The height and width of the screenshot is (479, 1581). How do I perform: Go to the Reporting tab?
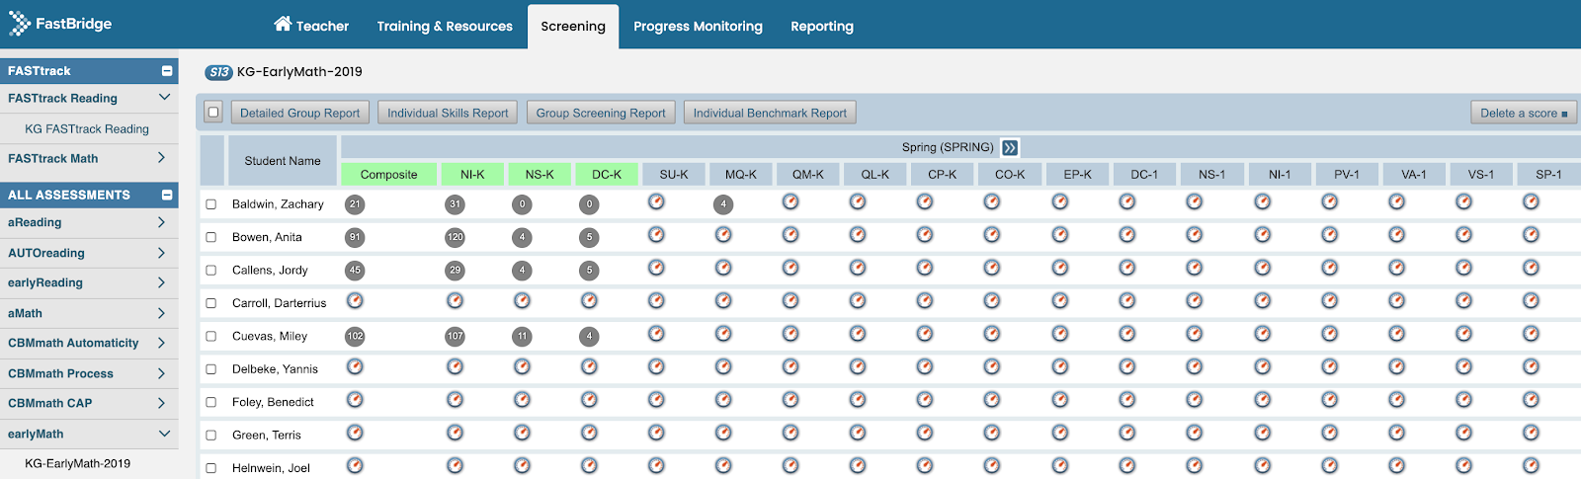coord(822,26)
